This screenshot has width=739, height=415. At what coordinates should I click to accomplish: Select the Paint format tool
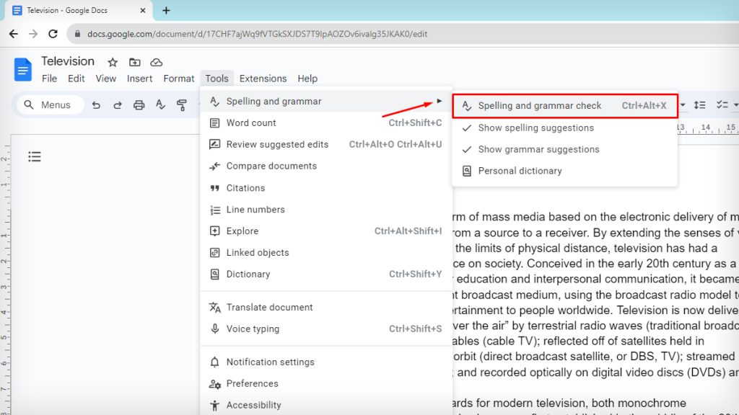(x=180, y=104)
